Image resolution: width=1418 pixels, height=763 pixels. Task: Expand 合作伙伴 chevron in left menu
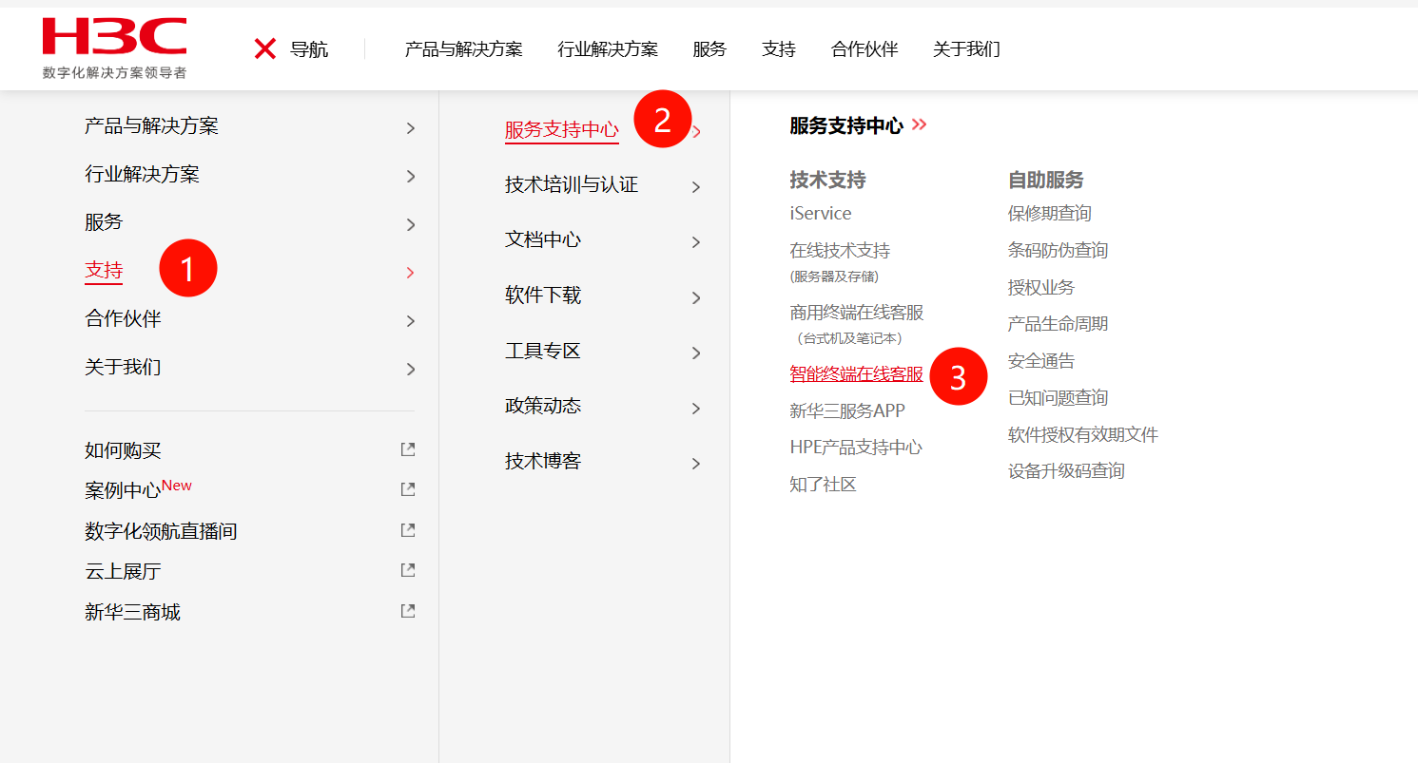tap(411, 321)
